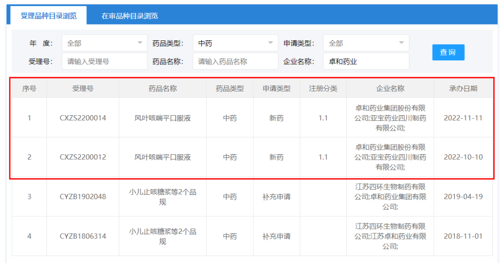
Task: Click the date 2022-11-11
Action: click(463, 118)
